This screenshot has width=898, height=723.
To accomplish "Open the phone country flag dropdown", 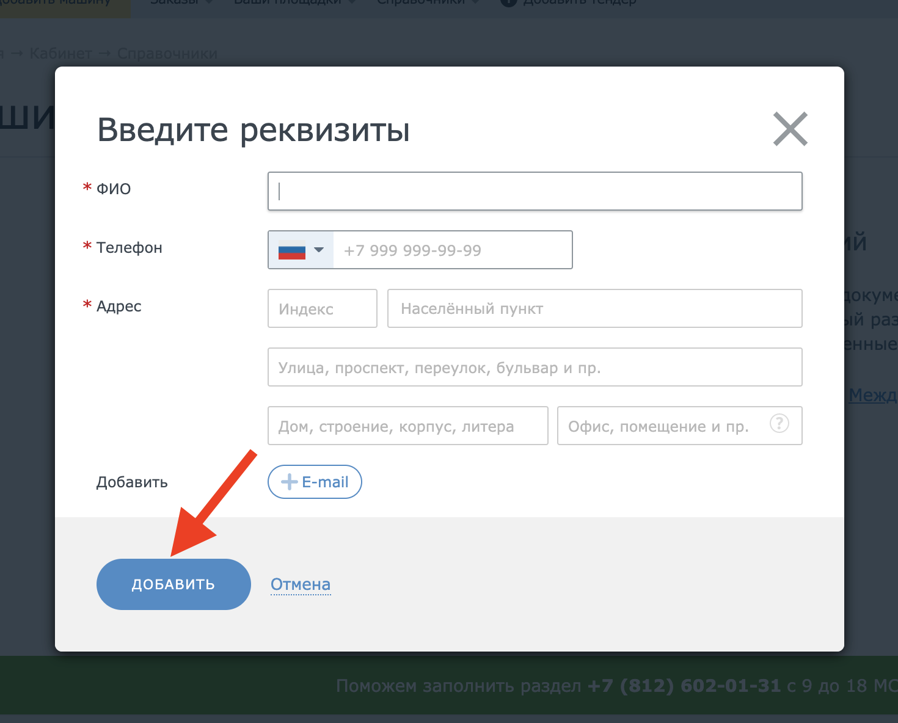I will click(301, 250).
